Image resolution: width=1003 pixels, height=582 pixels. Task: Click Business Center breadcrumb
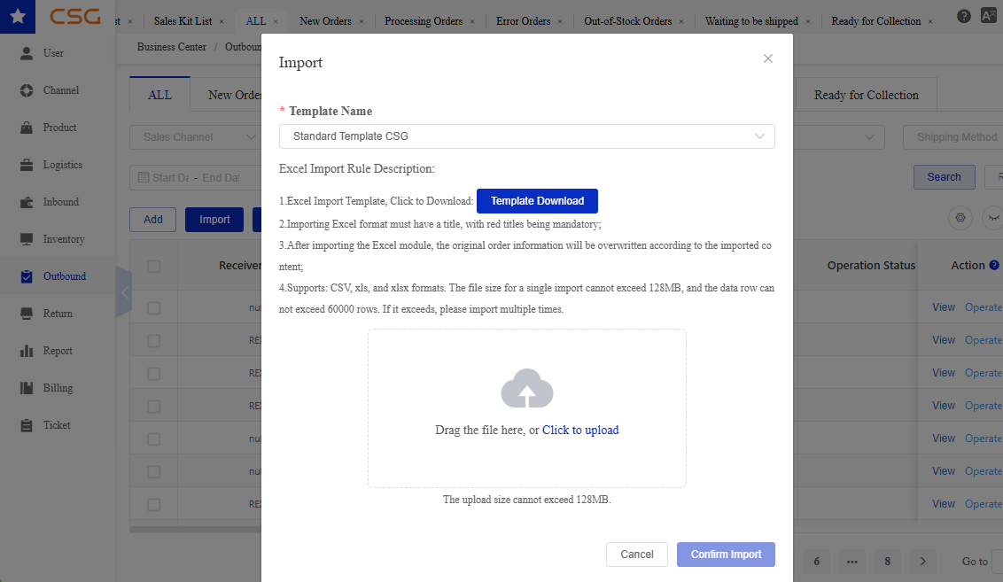(171, 47)
